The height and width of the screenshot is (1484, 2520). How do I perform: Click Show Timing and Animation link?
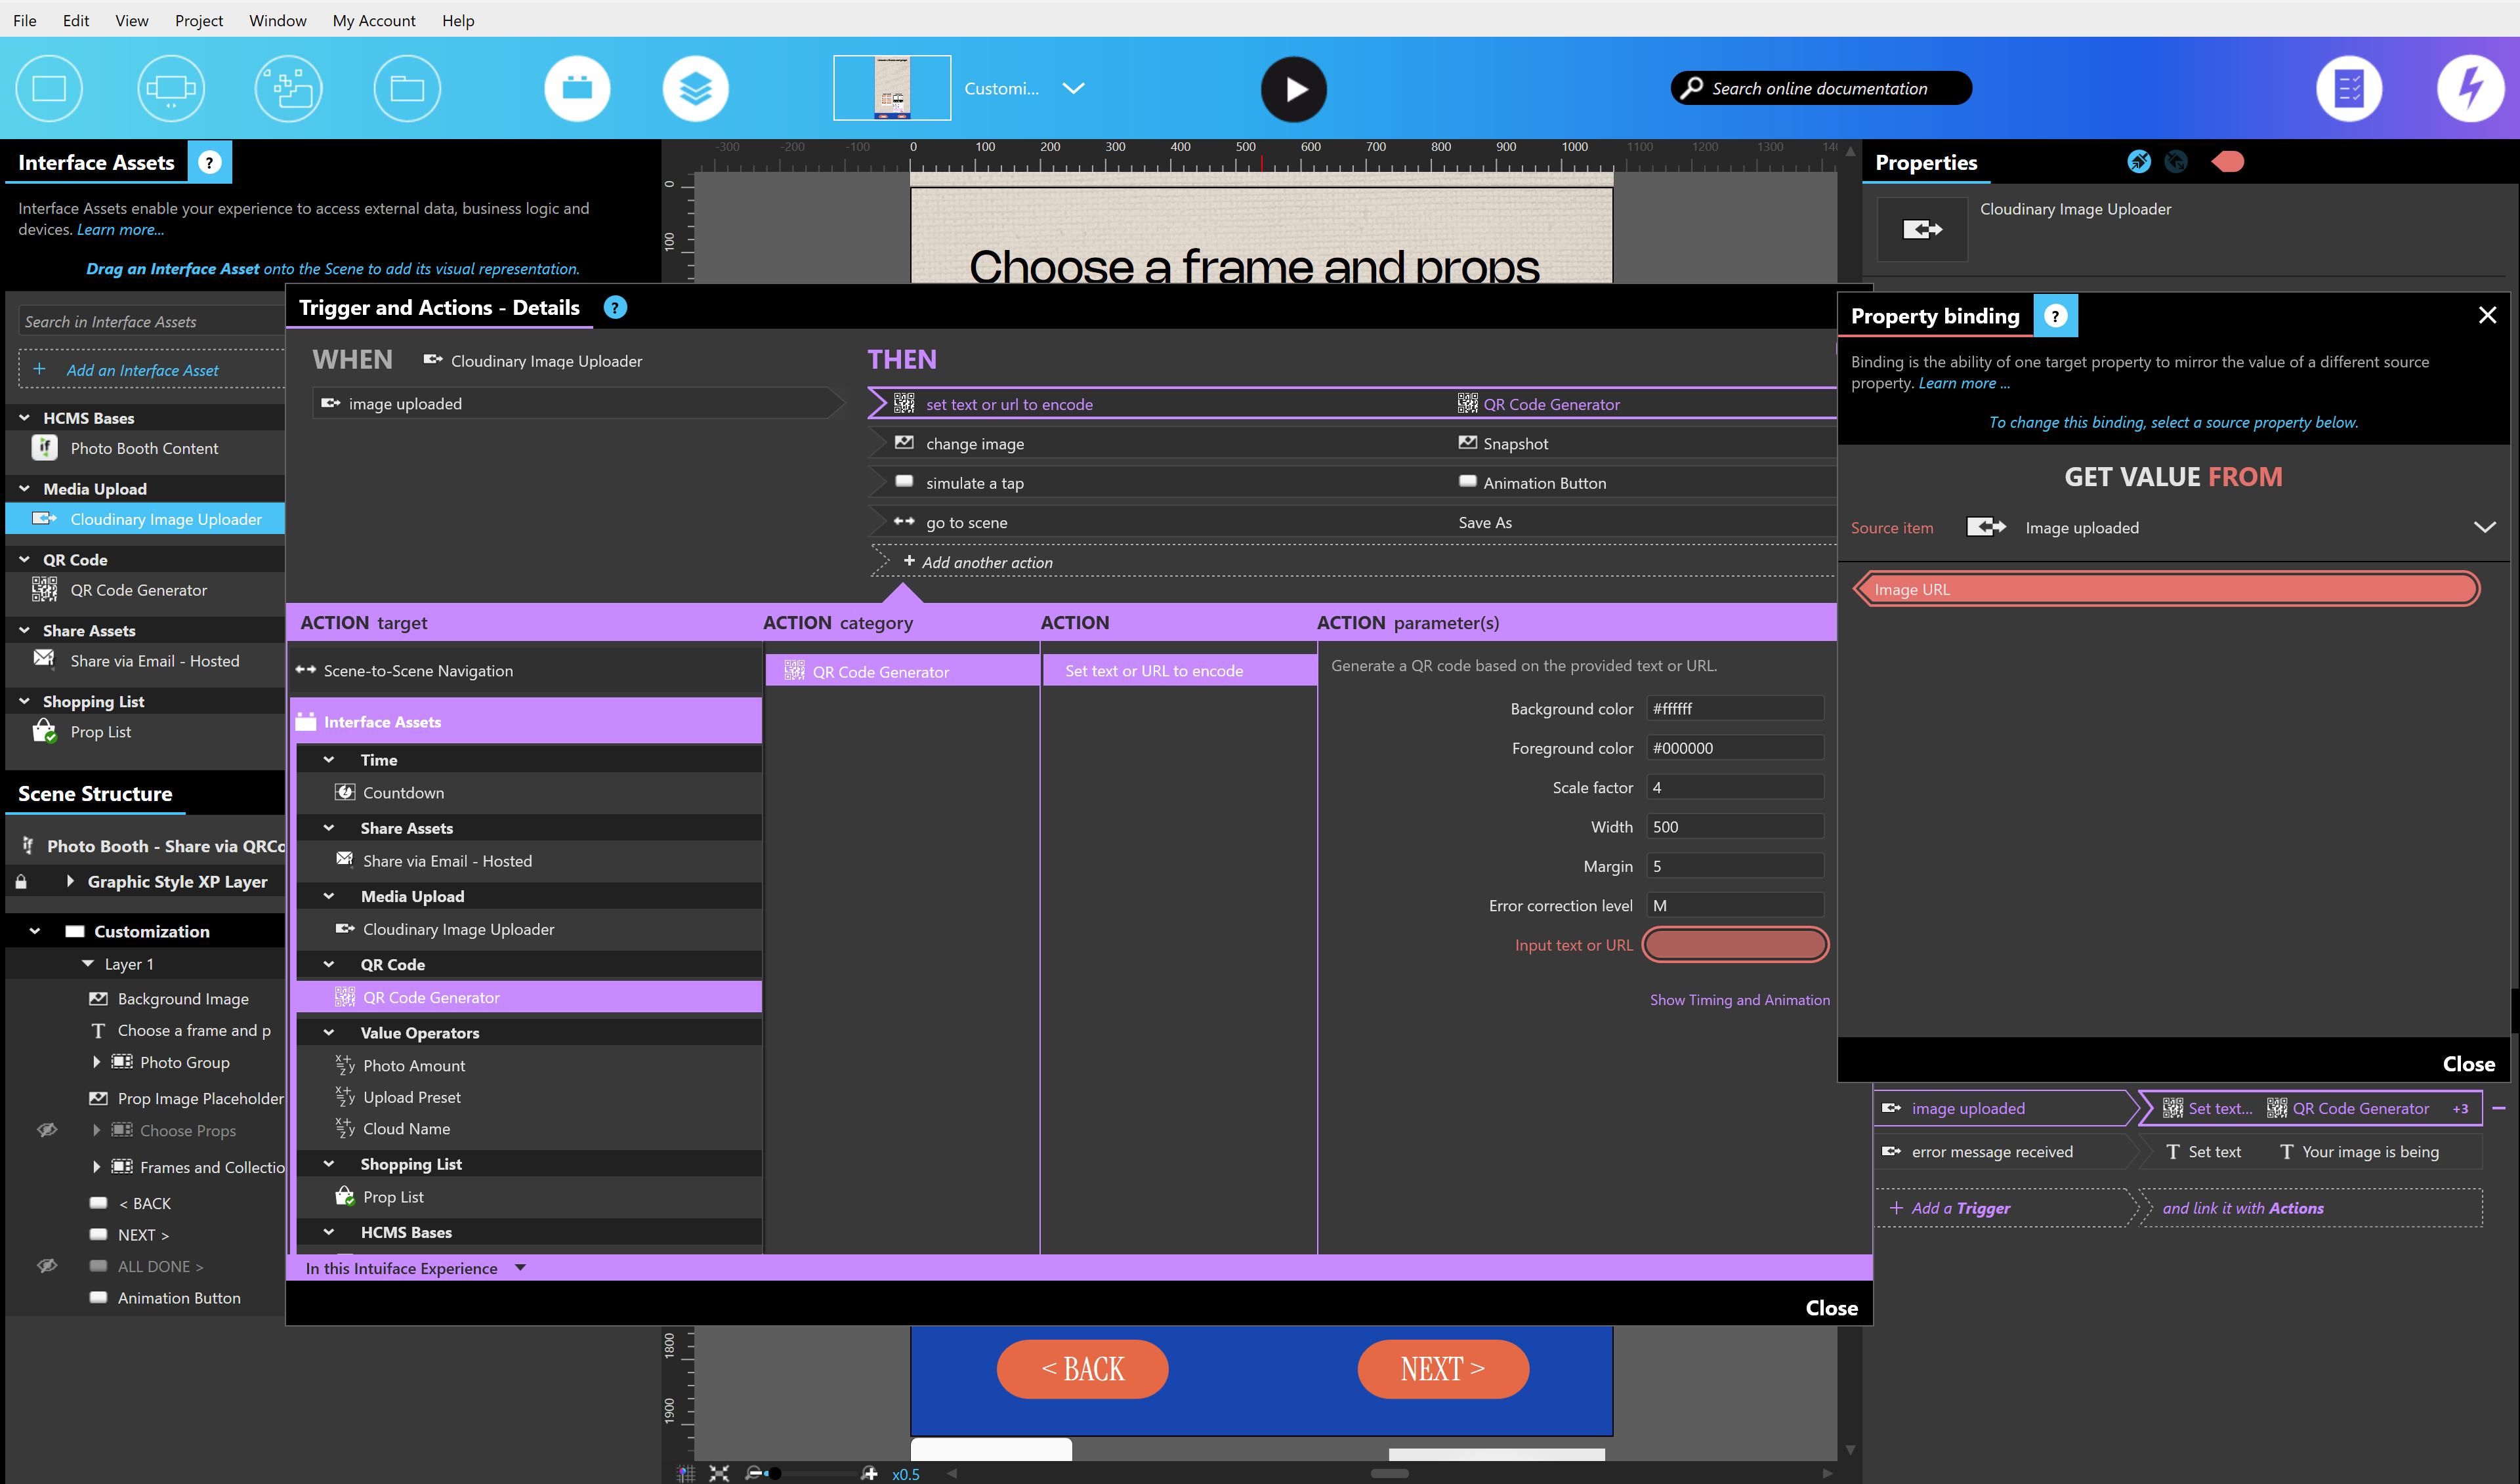click(1739, 1000)
